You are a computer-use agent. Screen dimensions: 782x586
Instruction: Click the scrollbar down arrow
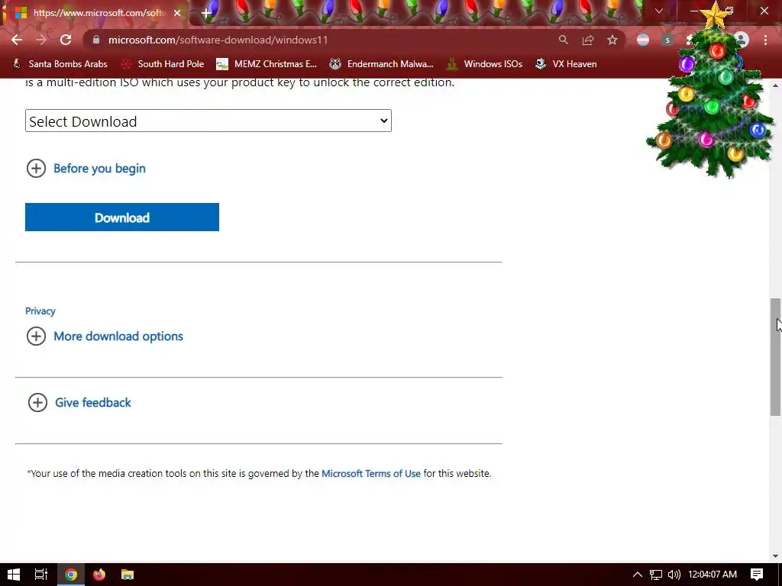point(776,556)
